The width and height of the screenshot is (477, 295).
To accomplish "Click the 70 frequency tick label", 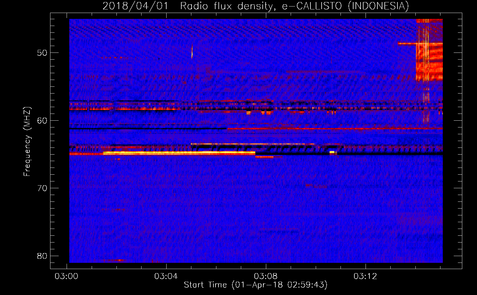I will (42, 188).
